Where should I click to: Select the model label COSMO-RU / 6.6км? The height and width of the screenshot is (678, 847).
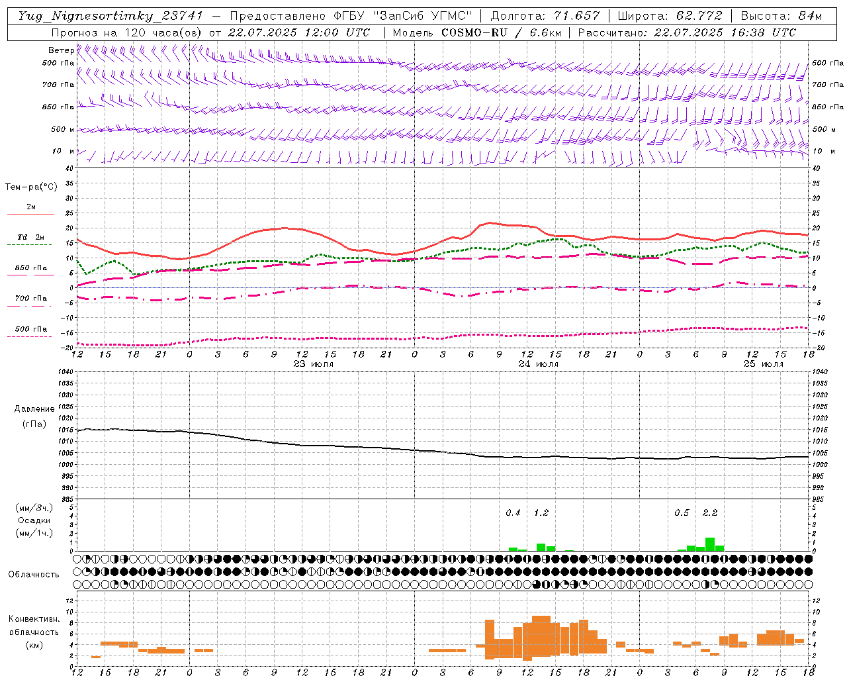(x=502, y=32)
